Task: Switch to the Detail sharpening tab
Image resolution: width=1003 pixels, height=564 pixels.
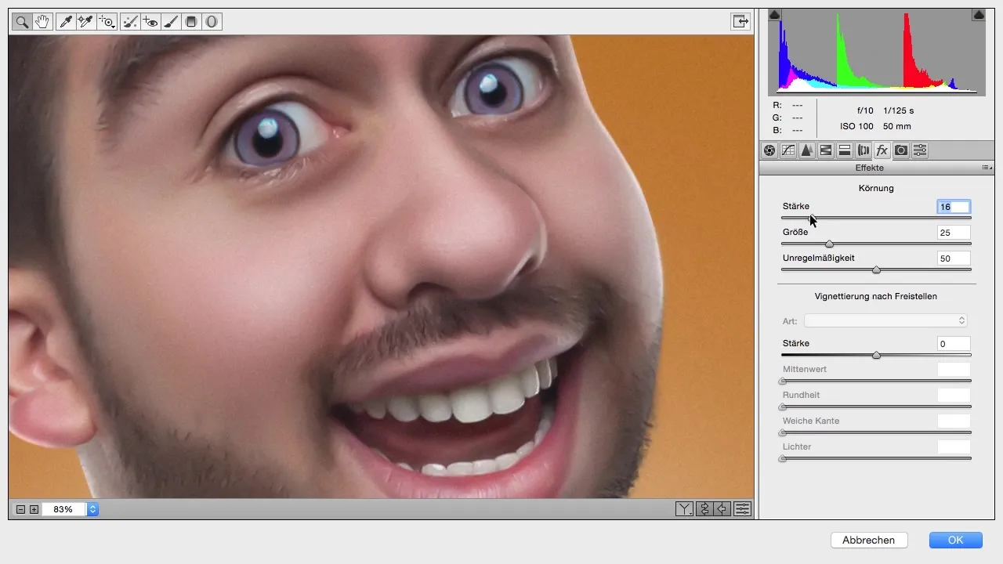Action: 807,150
